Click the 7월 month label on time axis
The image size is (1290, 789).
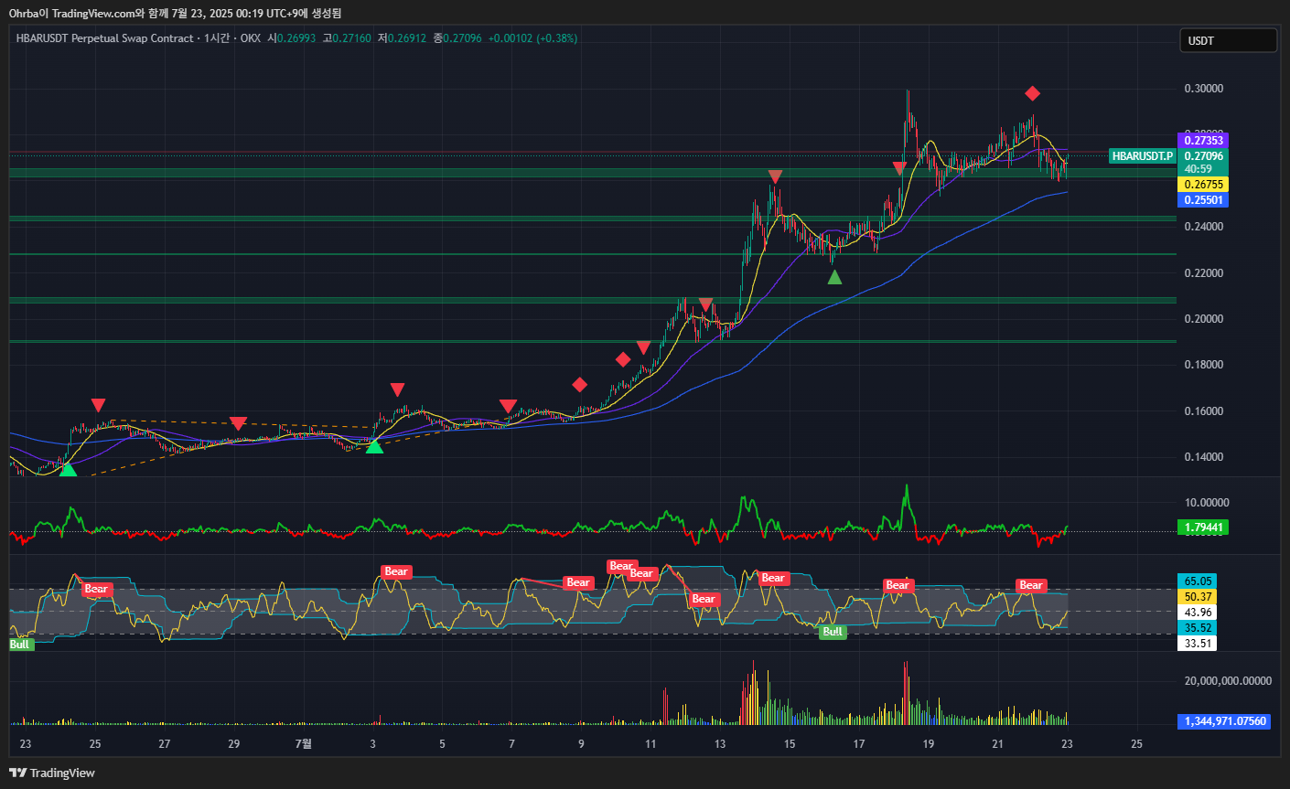point(303,744)
